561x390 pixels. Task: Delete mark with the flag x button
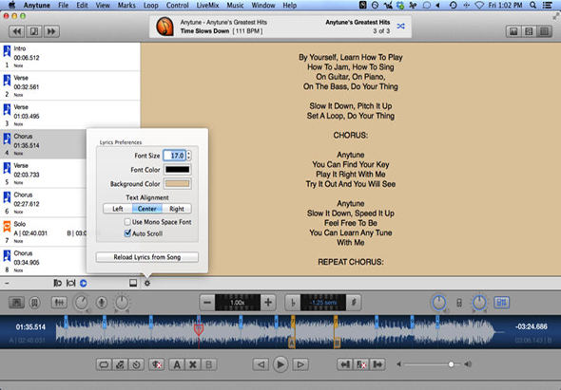click(361, 364)
